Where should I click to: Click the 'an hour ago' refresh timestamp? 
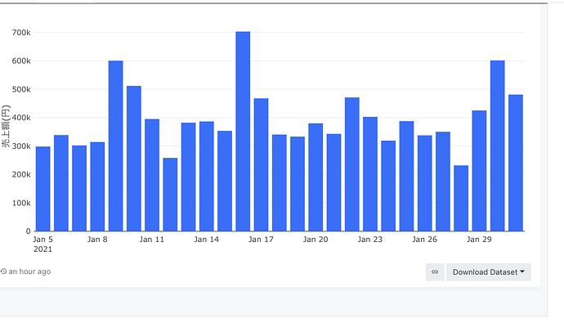[29, 271]
